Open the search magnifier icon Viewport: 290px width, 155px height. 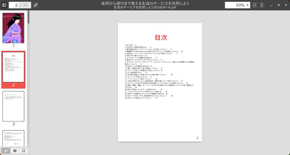pos(255,5)
